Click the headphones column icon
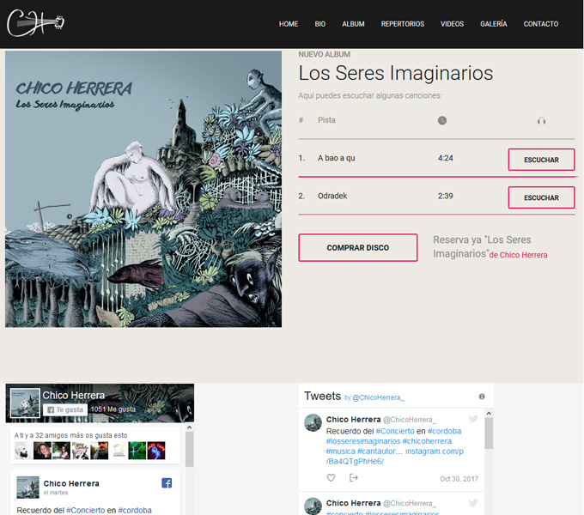 (542, 120)
